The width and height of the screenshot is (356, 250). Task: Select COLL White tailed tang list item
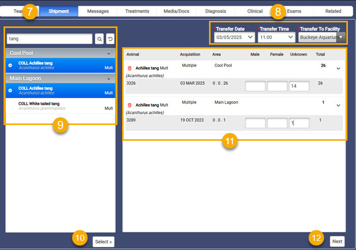pos(61,106)
